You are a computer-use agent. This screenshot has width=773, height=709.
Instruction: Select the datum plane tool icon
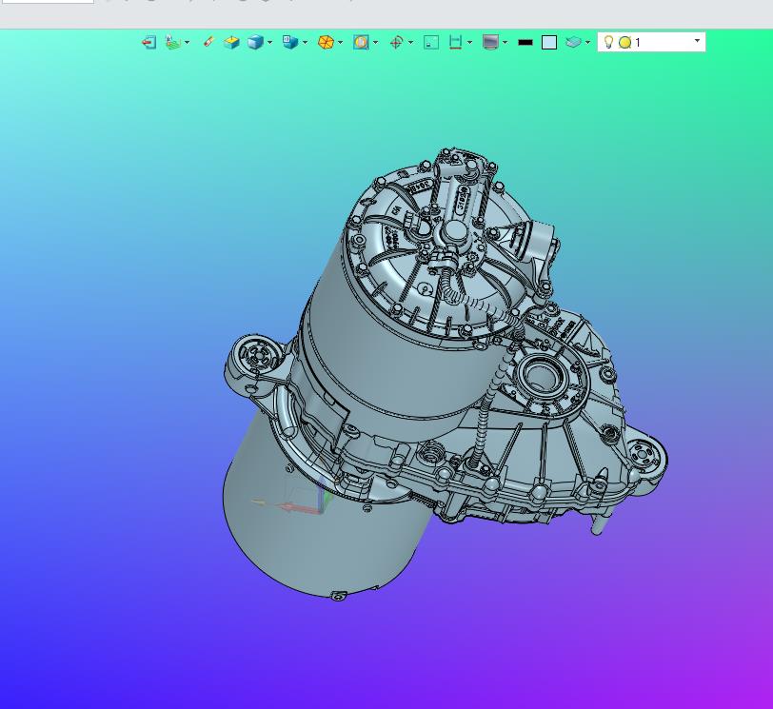[x=173, y=43]
